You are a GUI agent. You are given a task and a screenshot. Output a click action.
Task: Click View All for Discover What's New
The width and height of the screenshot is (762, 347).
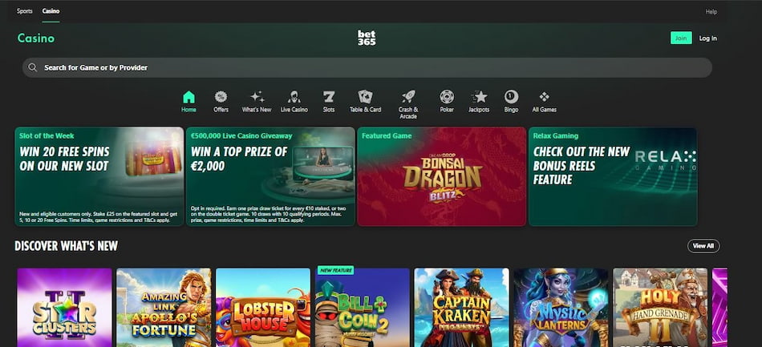(703, 245)
